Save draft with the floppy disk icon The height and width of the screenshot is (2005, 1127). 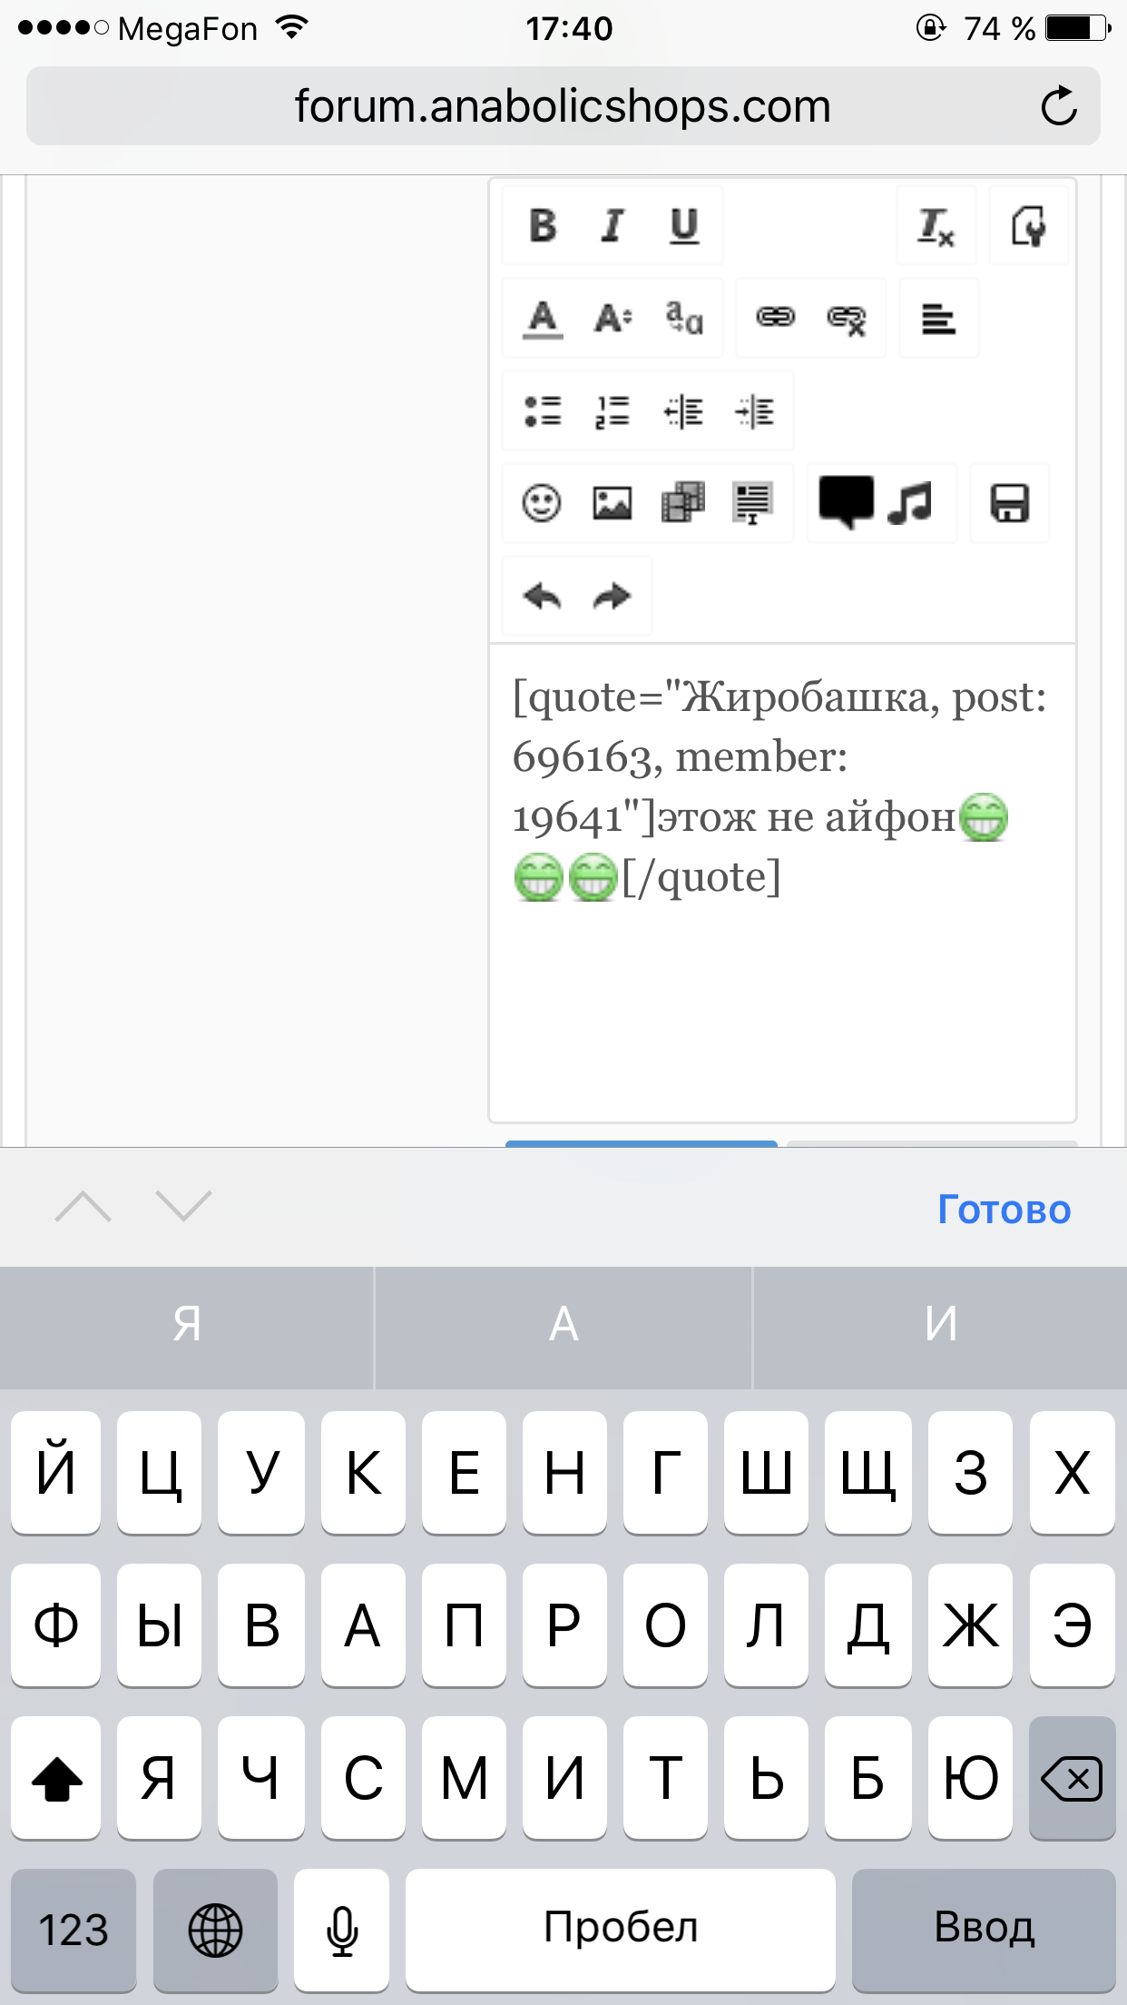(1009, 503)
